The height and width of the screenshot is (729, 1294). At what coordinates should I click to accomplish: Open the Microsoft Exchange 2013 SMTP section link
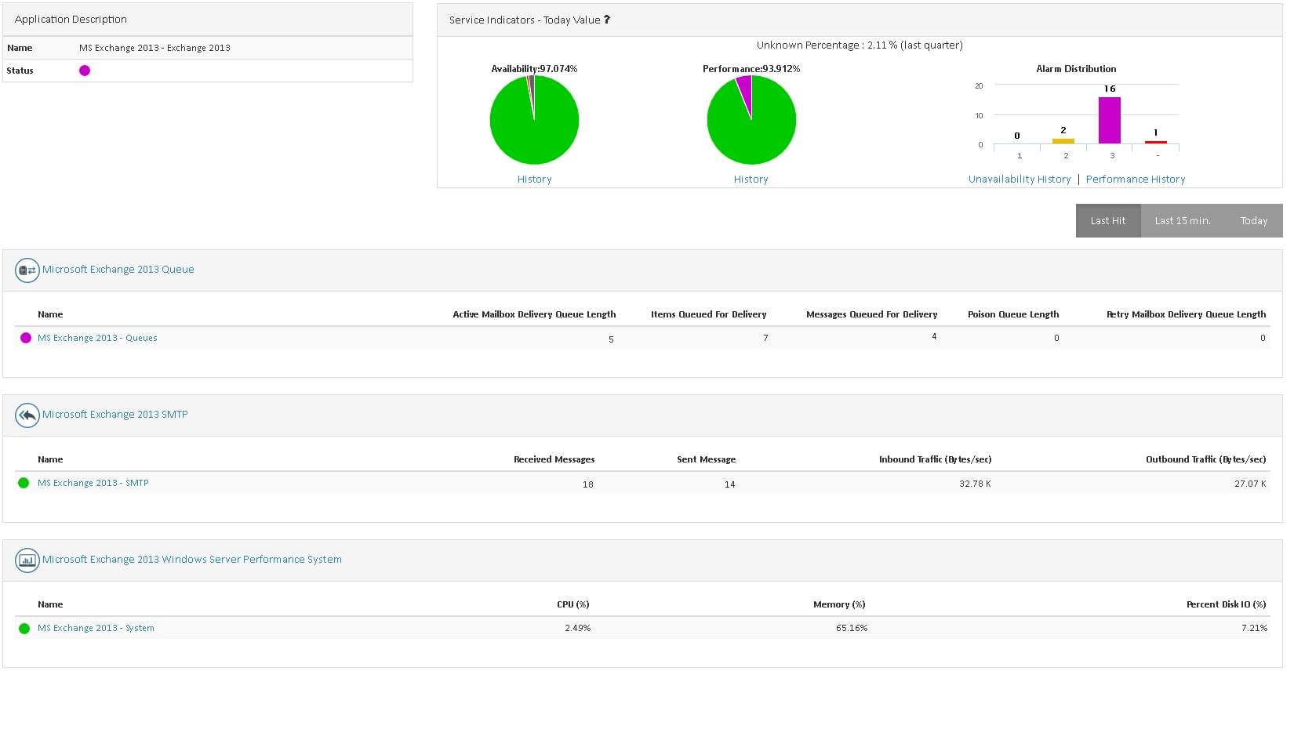(x=115, y=415)
